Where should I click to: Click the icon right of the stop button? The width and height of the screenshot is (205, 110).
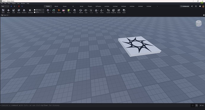[22, 6]
